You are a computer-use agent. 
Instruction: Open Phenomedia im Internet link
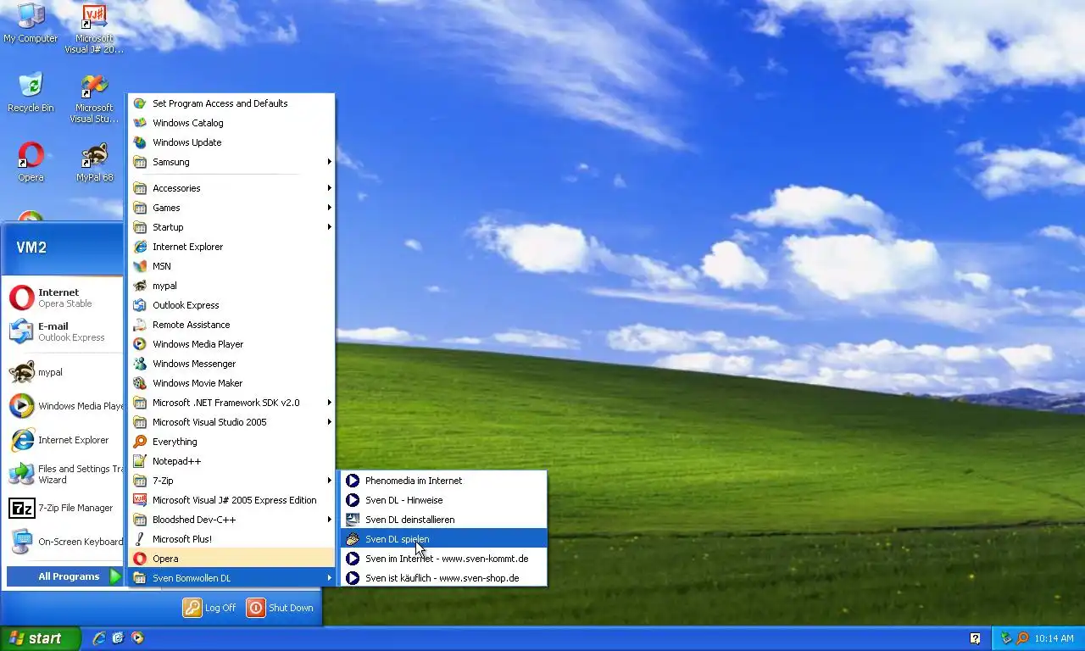[443, 481]
